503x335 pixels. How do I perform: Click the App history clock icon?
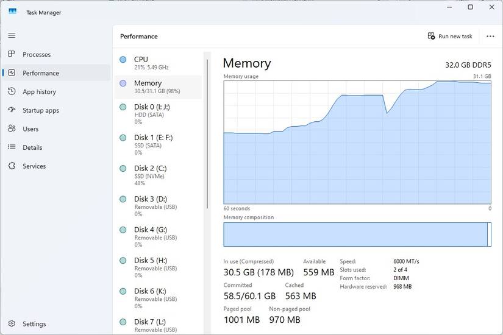tap(12, 91)
